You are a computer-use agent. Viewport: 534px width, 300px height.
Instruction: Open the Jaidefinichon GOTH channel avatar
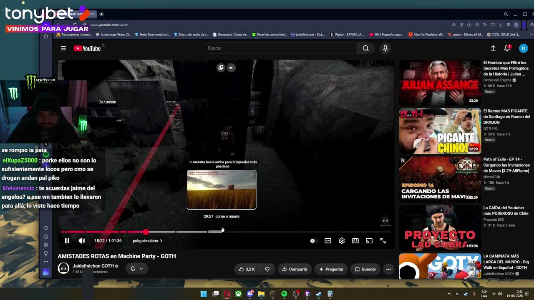[x=63, y=269]
